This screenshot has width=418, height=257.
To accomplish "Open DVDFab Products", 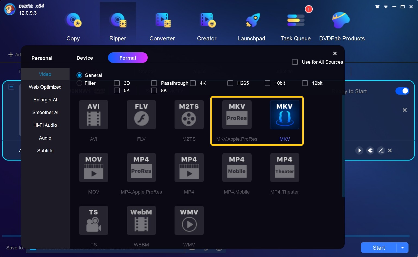I will click(342, 27).
